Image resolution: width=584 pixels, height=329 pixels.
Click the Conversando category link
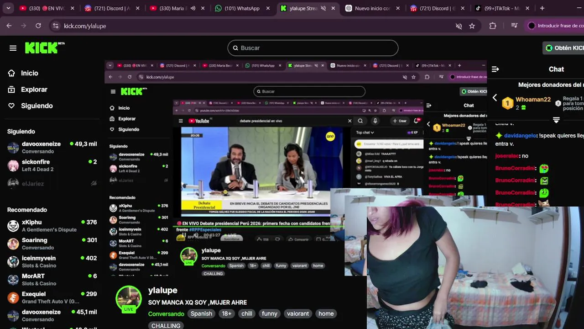[166, 313]
